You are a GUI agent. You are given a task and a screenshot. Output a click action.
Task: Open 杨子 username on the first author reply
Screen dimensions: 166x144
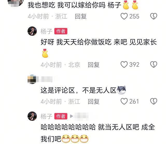(x=46, y=31)
